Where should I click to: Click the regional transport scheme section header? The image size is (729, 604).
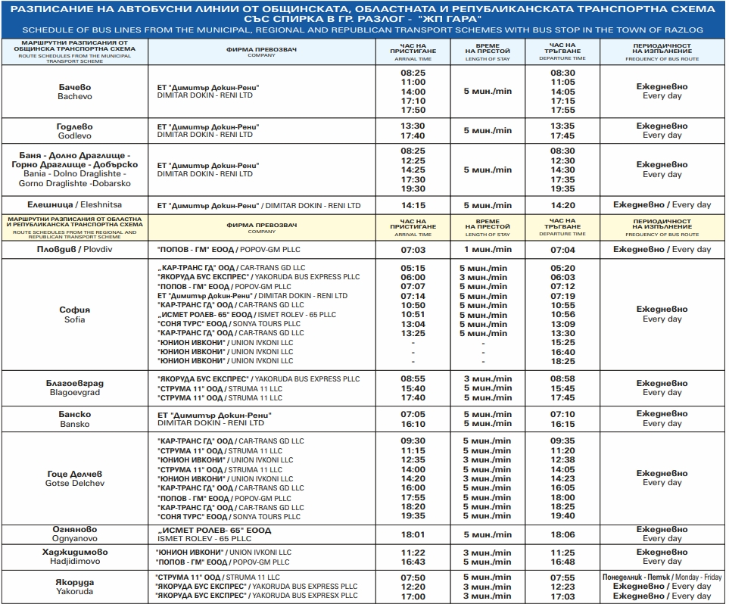[75, 227]
